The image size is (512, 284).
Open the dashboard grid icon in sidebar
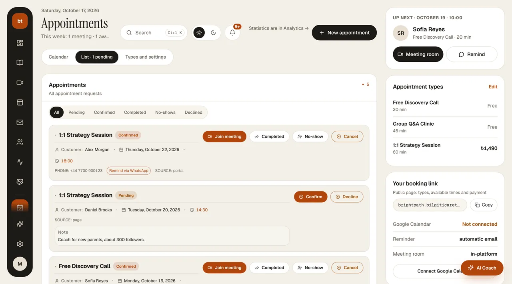click(x=20, y=43)
